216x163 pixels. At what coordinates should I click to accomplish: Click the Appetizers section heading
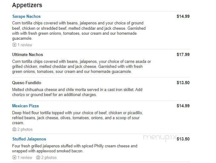pos(27,5)
